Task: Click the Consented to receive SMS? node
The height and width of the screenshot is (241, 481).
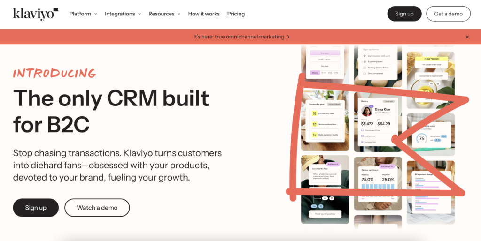Action: click(x=432, y=76)
